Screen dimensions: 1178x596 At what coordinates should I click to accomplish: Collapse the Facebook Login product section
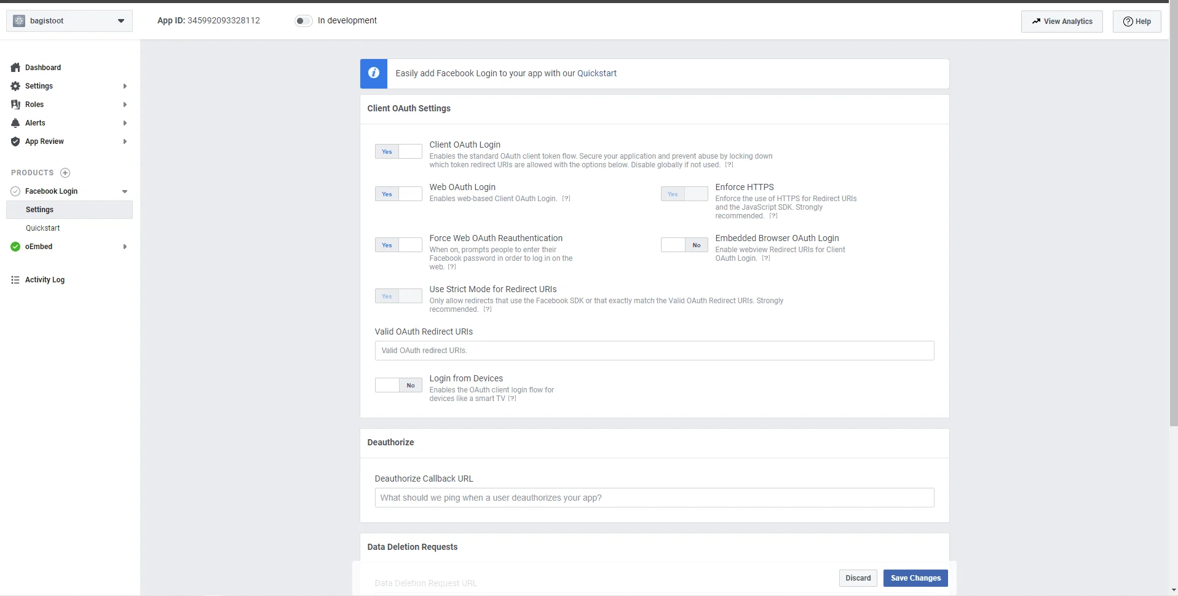(x=125, y=191)
